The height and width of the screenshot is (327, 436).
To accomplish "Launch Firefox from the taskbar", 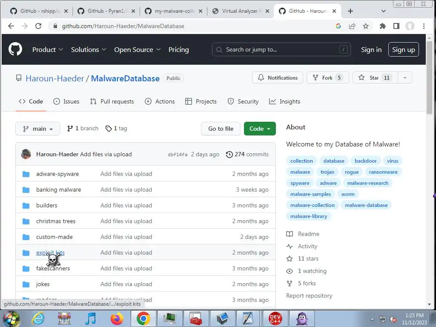I will coord(117,318).
